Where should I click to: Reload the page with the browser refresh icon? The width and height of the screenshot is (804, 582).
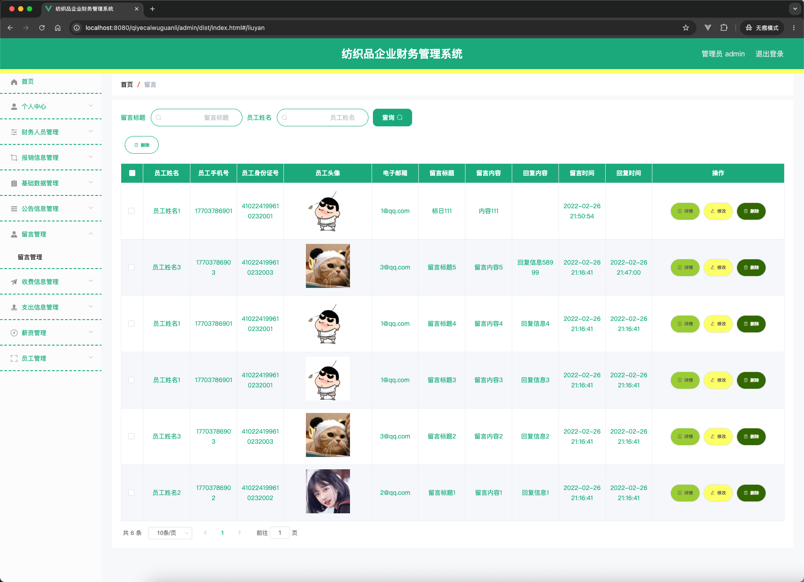tap(42, 28)
